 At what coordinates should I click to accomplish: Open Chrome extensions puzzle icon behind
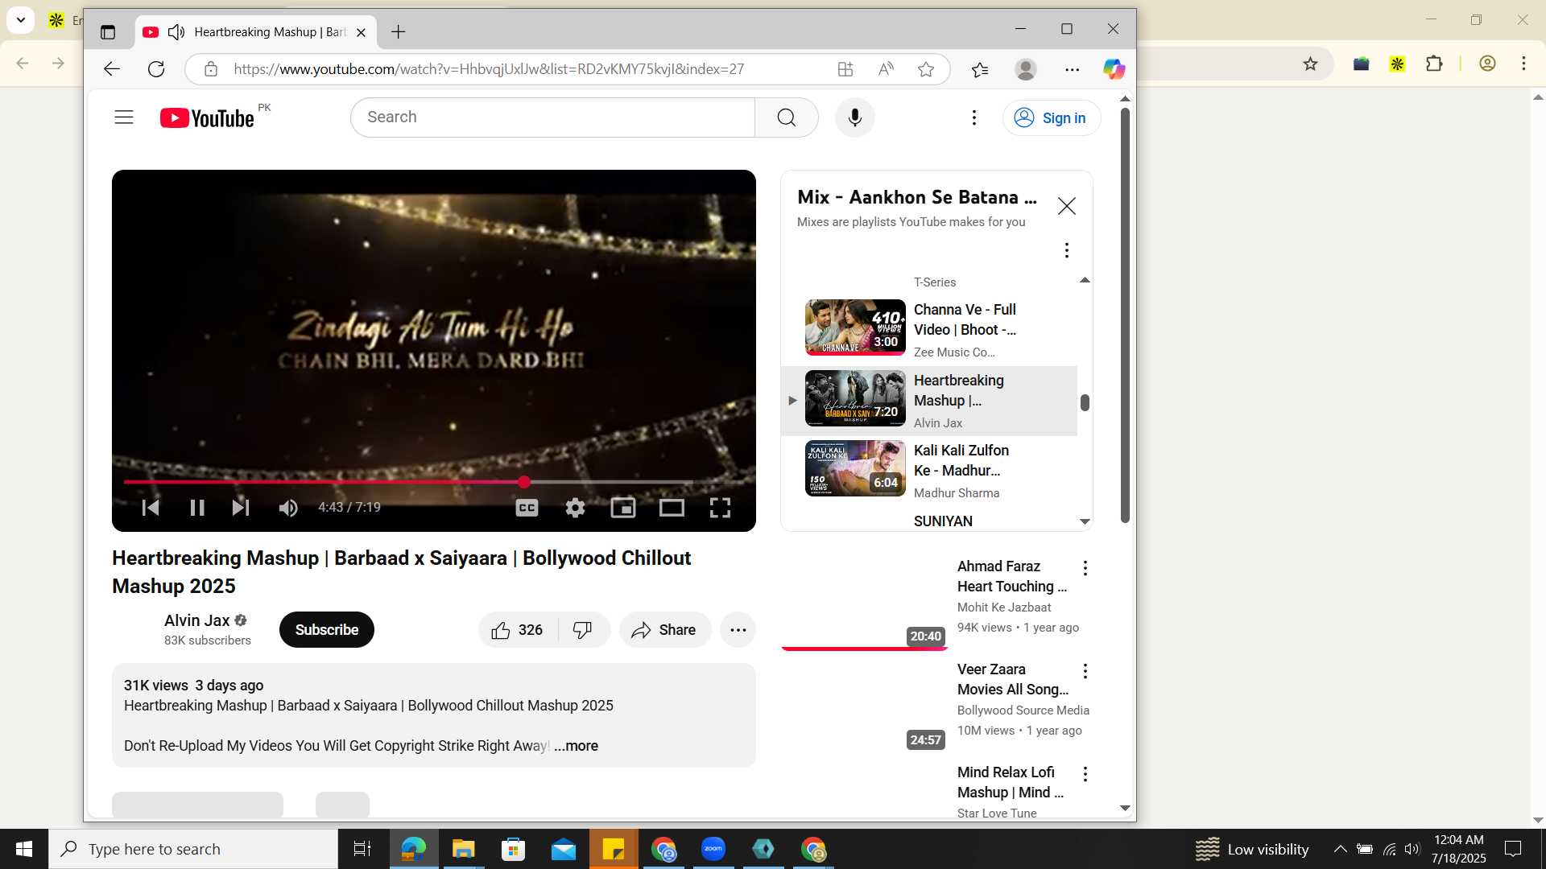pos(1434,64)
